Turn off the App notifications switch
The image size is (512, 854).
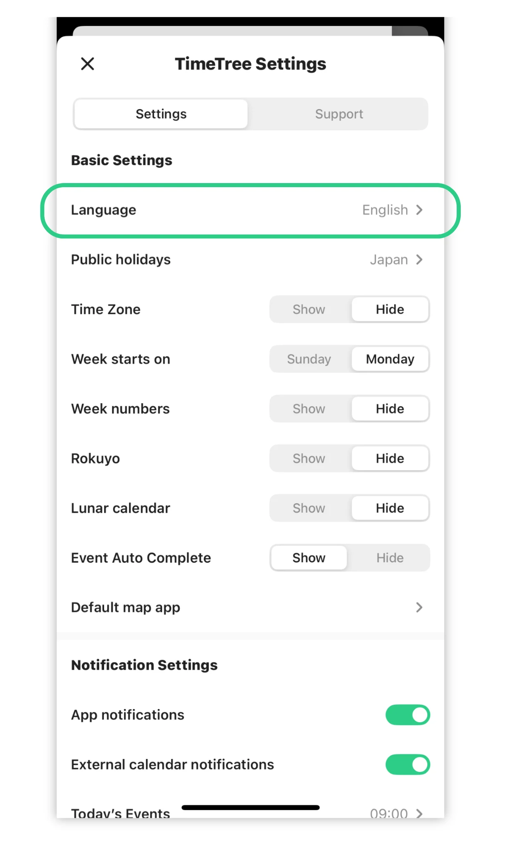pos(408,715)
